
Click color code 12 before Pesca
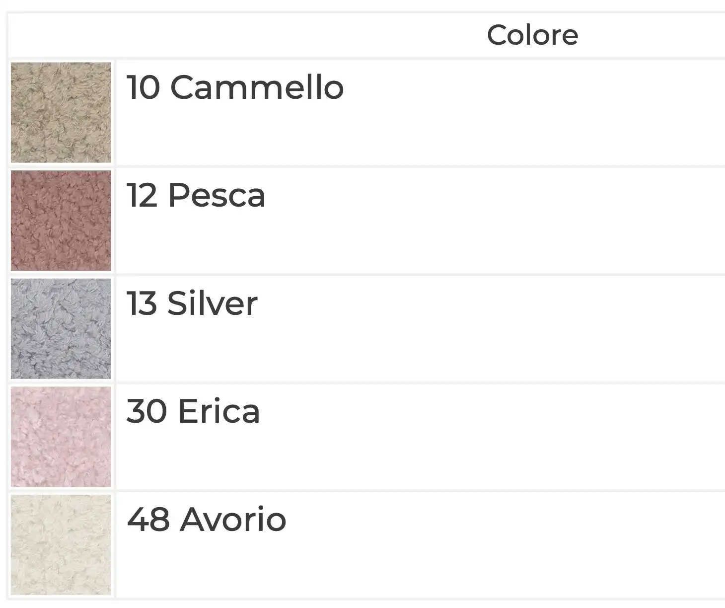click(x=142, y=195)
